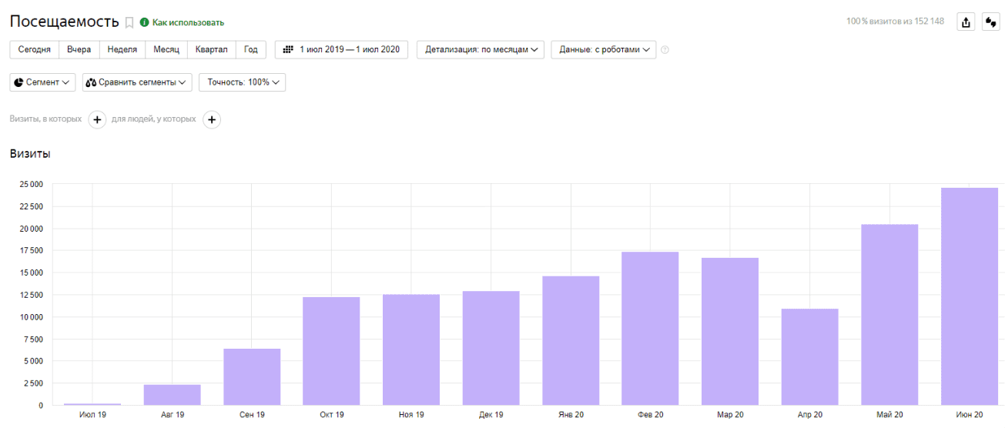
Task: Open the Данные: с роботами dropdown
Action: coord(604,49)
